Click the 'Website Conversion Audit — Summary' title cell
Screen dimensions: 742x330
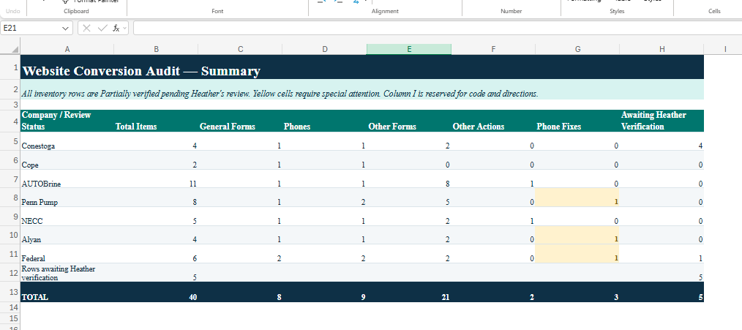click(362, 67)
